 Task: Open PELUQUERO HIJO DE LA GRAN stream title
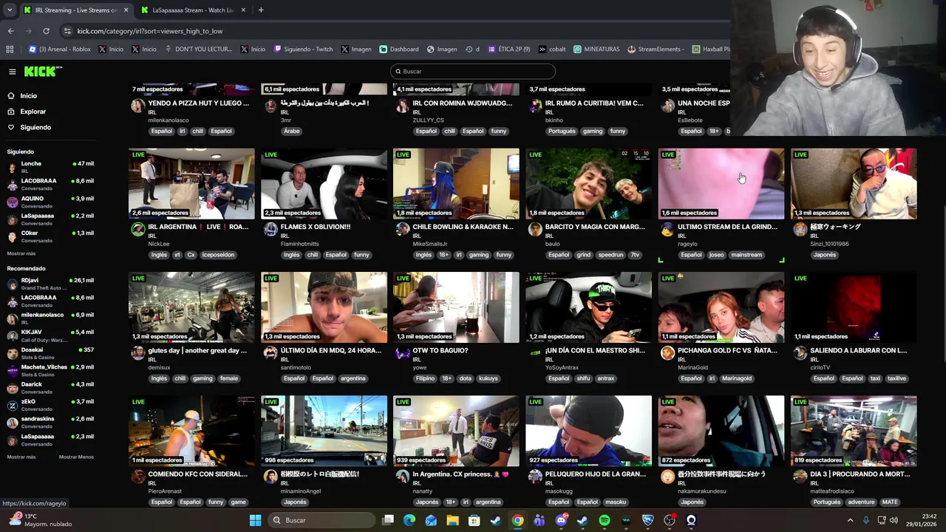596,474
